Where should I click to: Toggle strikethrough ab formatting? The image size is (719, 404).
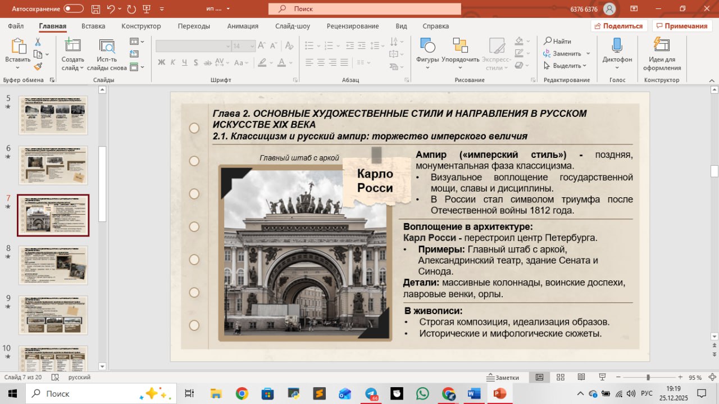(x=207, y=62)
